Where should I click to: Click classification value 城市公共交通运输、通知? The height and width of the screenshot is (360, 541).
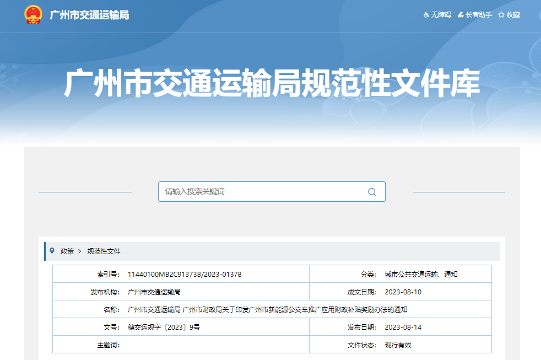click(421, 275)
